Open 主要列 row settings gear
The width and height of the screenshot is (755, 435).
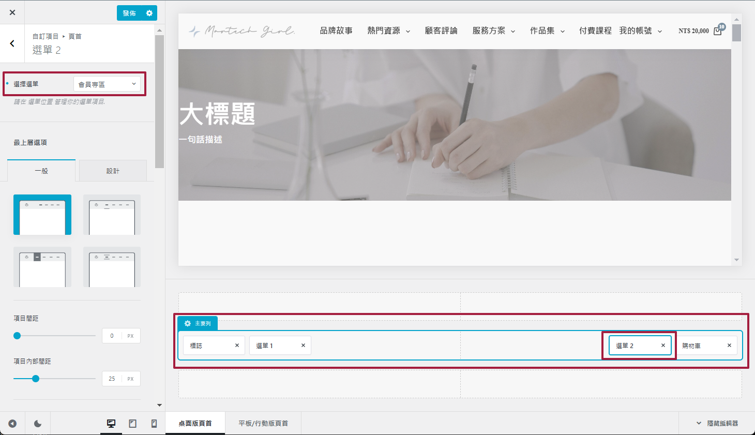click(188, 323)
